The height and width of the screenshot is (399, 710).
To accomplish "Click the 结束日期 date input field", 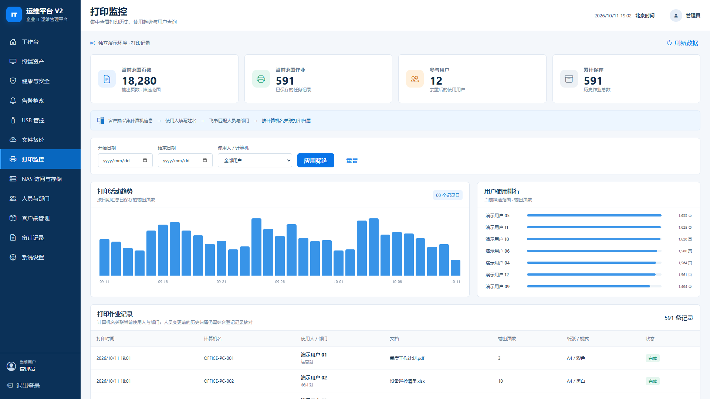I will click(x=185, y=160).
